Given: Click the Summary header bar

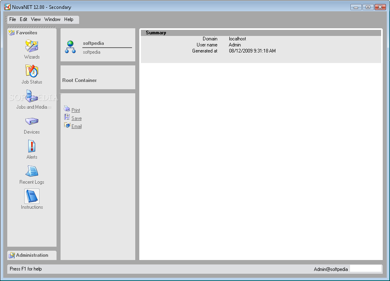Looking at the screenshot, I should (x=261, y=33).
